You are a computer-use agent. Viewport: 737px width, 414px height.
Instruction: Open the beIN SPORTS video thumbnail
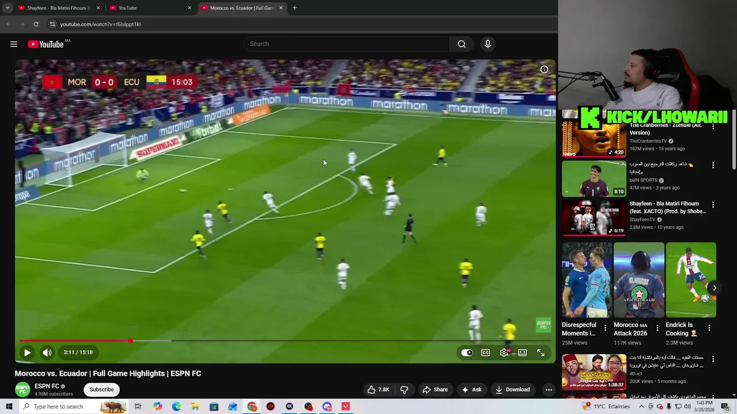pyautogui.click(x=594, y=179)
